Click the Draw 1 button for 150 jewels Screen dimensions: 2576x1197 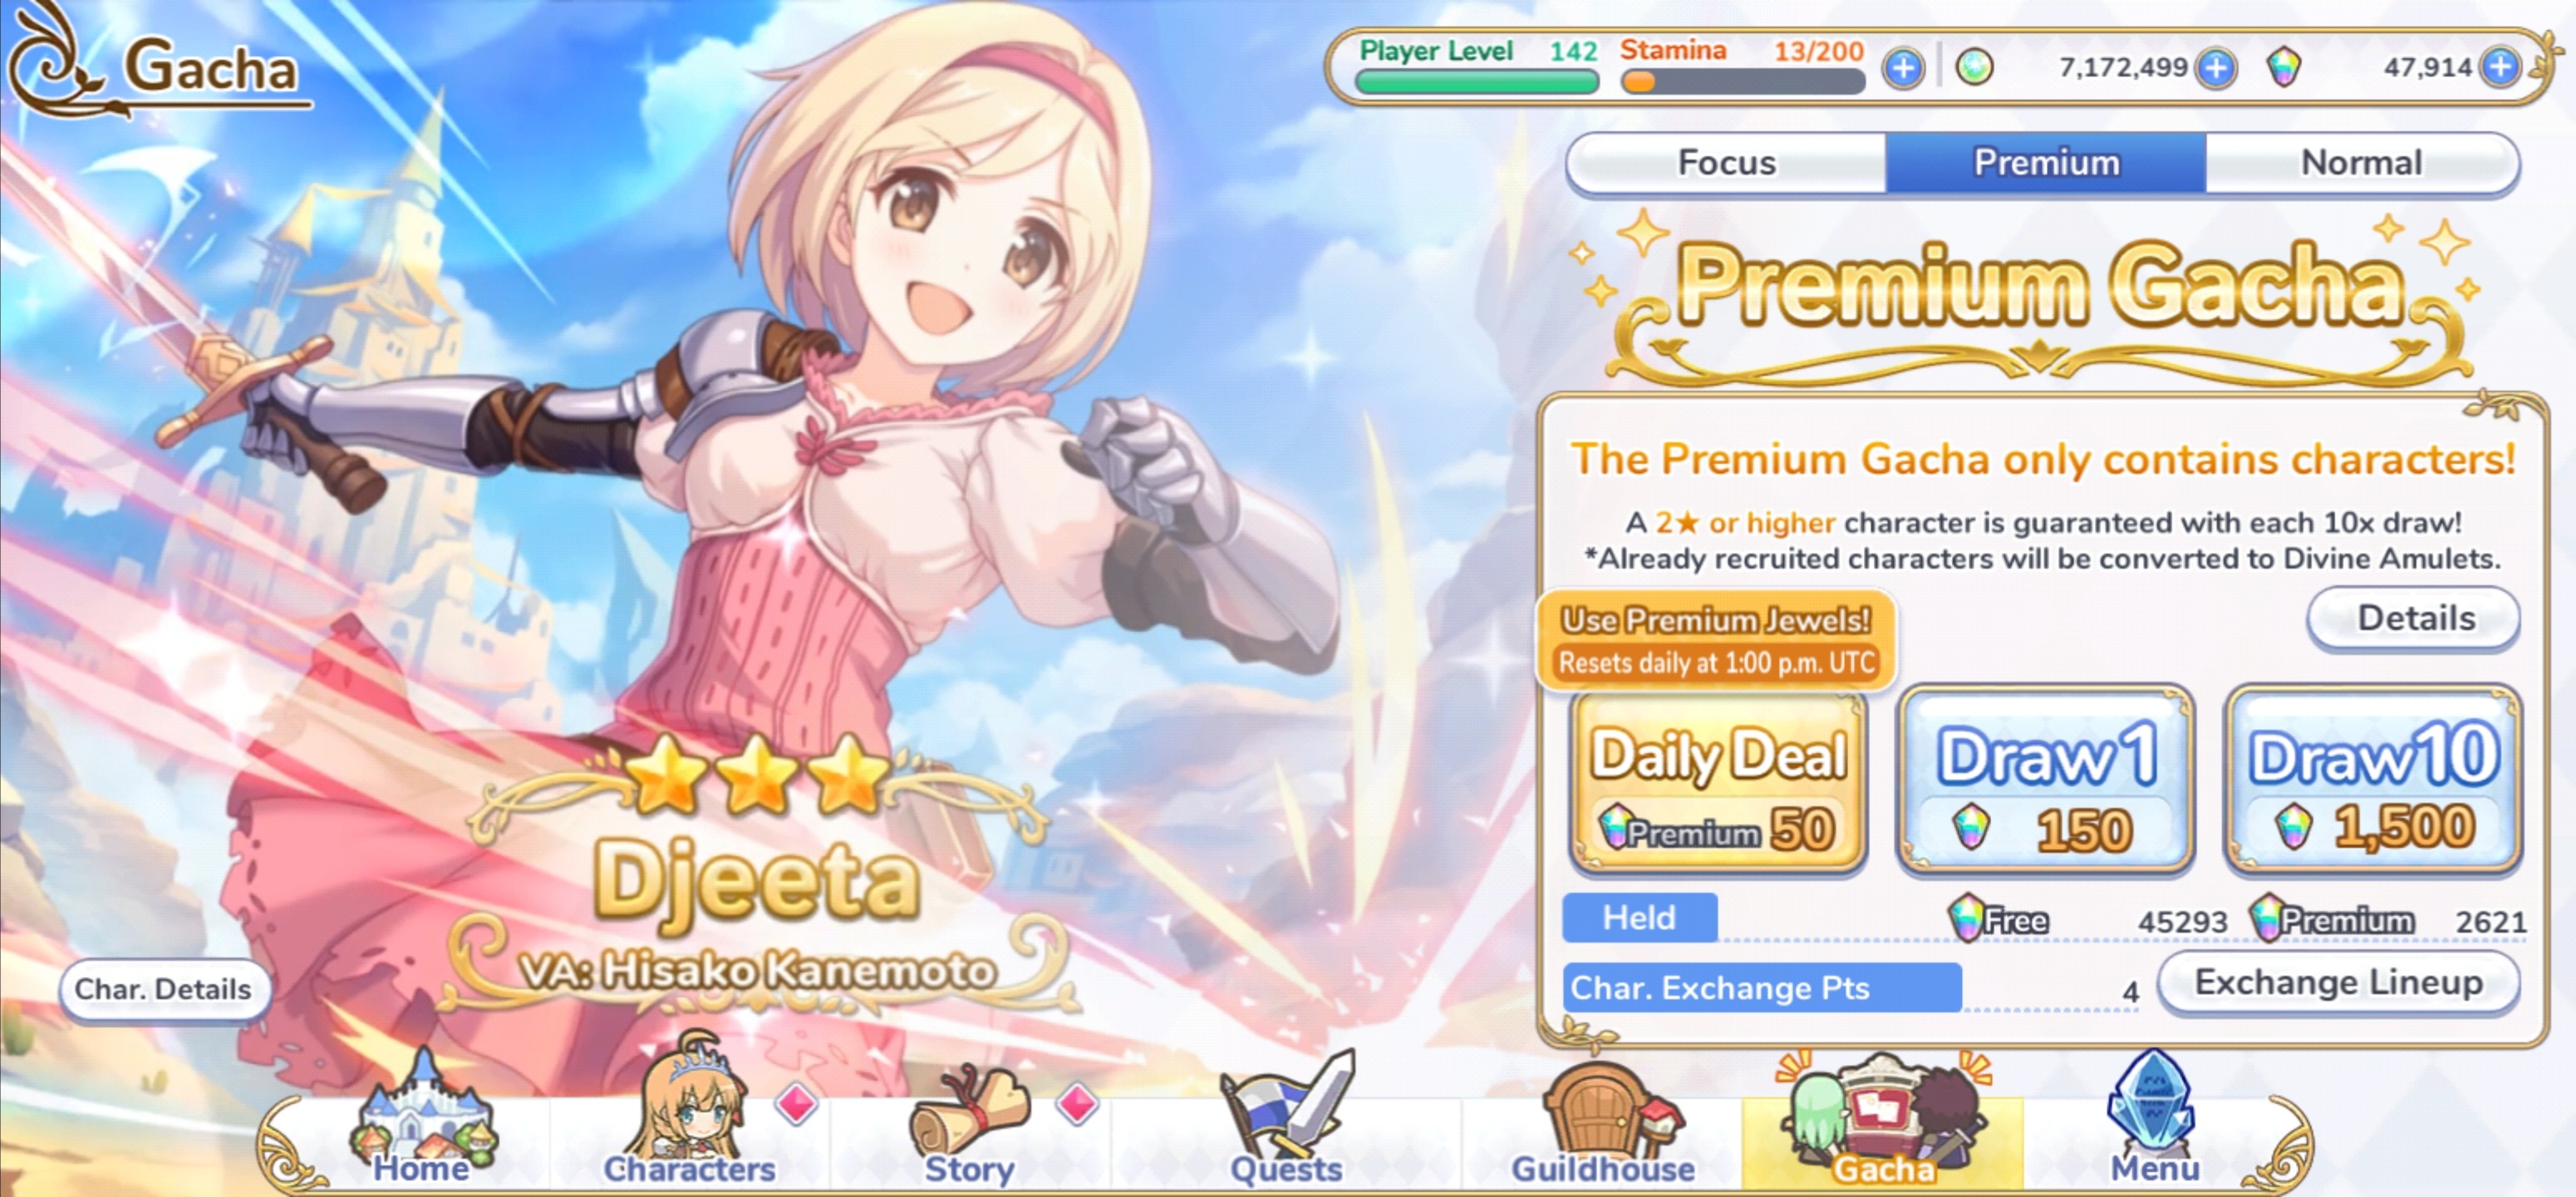point(2046,781)
